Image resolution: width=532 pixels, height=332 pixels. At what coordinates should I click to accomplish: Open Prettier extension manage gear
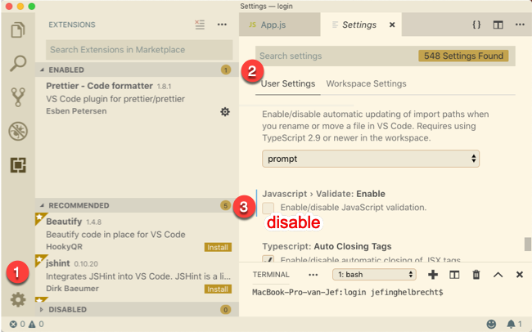[225, 111]
